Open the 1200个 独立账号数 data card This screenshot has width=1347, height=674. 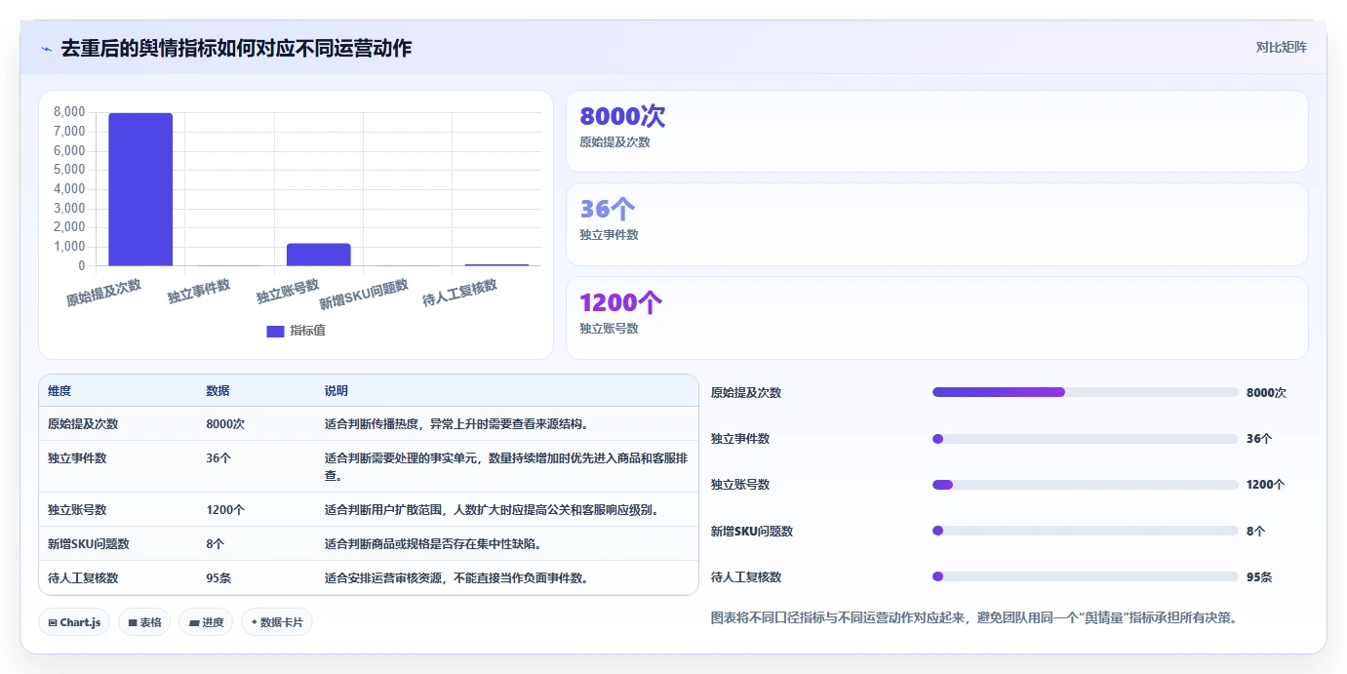pyautogui.click(x=936, y=318)
